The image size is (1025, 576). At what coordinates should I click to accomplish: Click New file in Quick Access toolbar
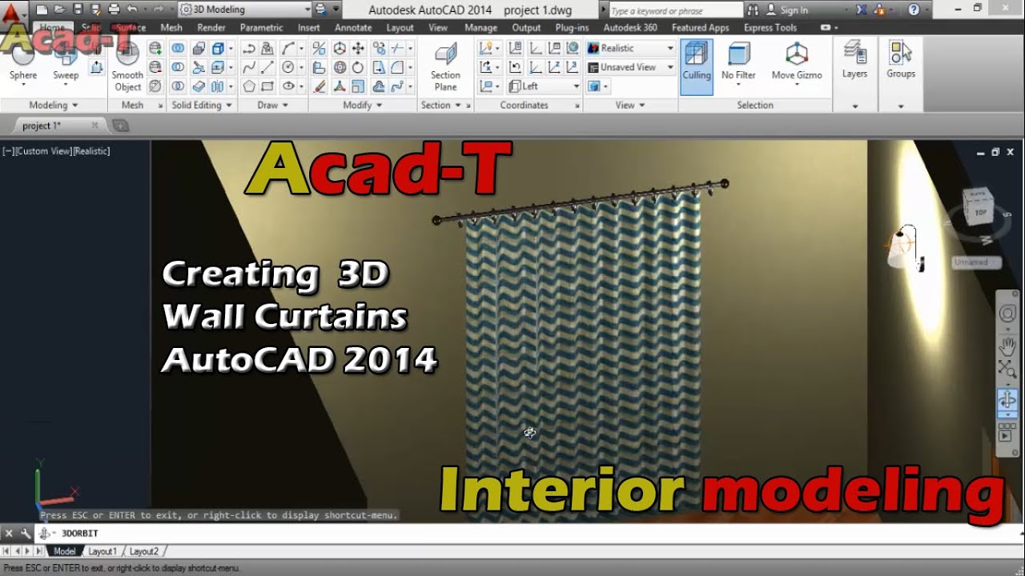click(42, 10)
